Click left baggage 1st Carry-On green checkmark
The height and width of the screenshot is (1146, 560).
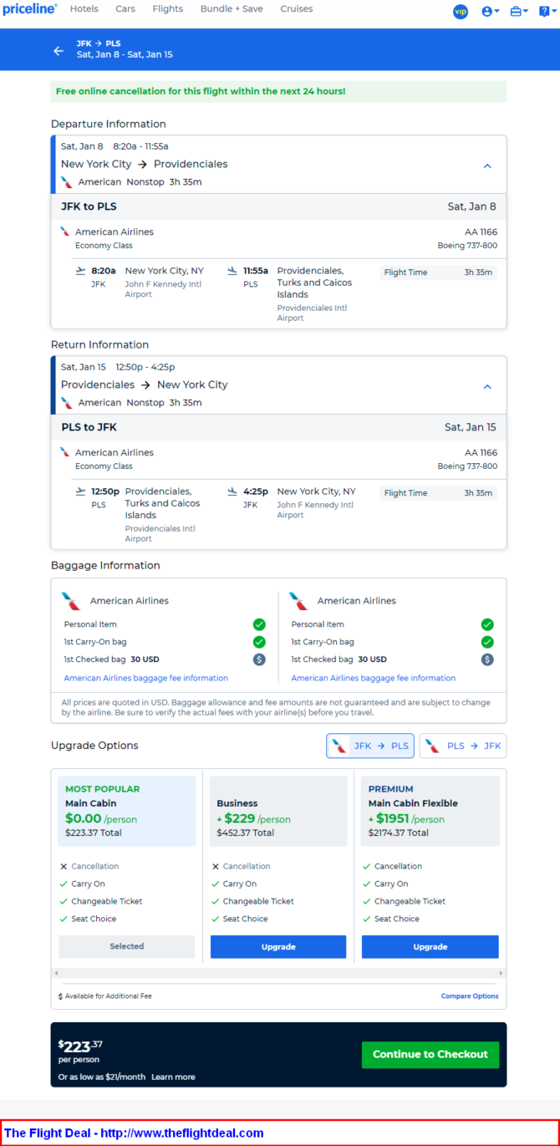(259, 642)
